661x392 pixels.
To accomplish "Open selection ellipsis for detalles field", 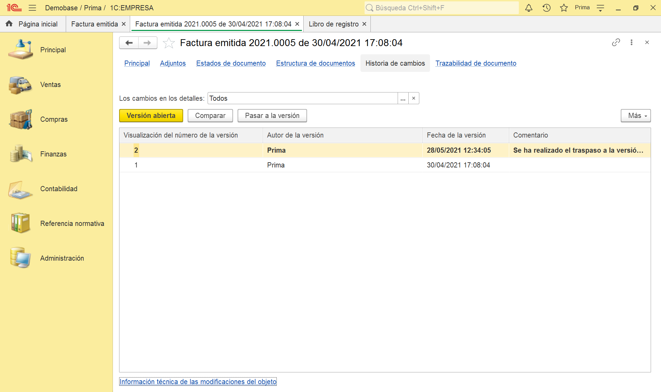I will point(403,98).
